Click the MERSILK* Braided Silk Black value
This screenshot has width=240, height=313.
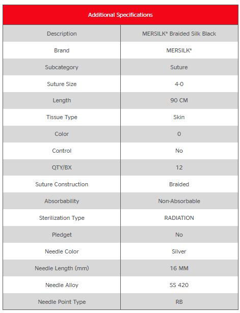[179, 34]
